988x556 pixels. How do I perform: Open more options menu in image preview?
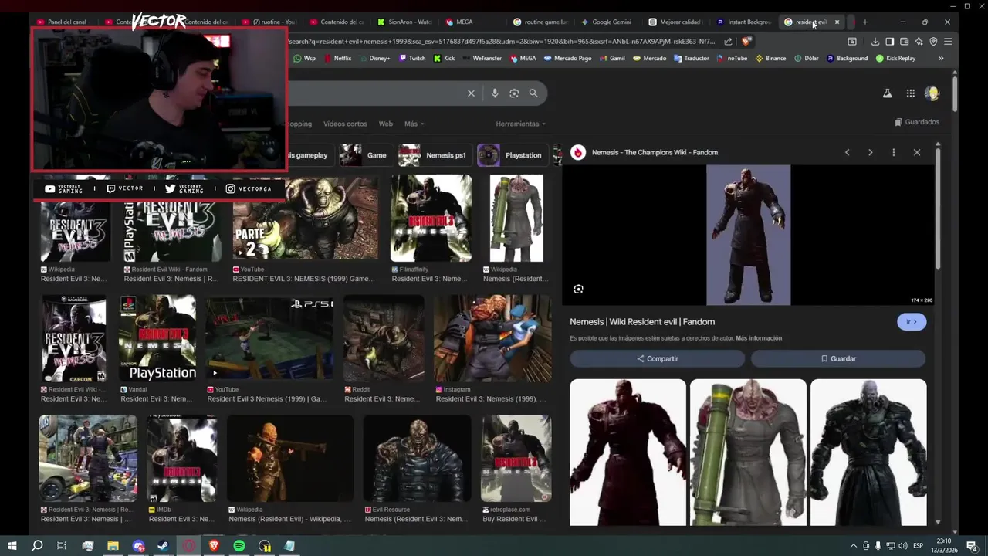894,153
